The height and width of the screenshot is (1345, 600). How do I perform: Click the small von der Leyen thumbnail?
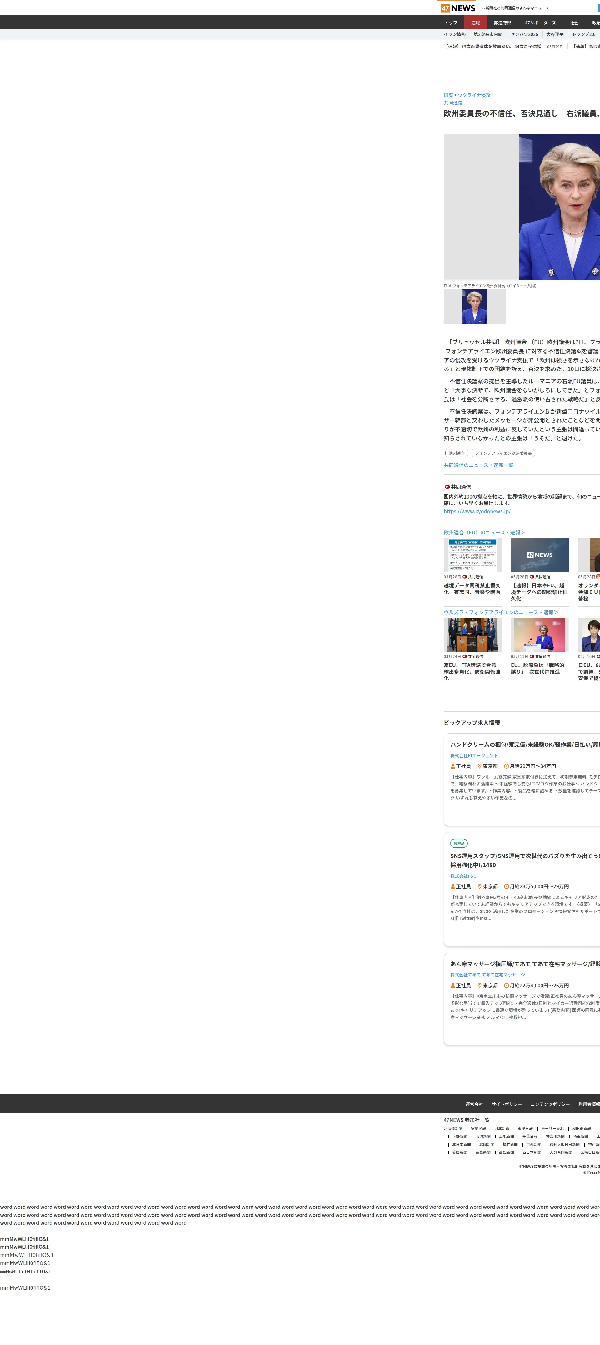point(474,307)
